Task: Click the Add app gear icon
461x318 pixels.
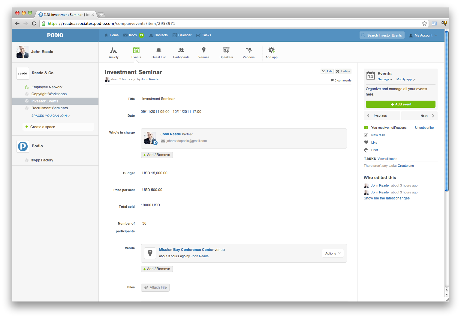Action: coord(271,50)
